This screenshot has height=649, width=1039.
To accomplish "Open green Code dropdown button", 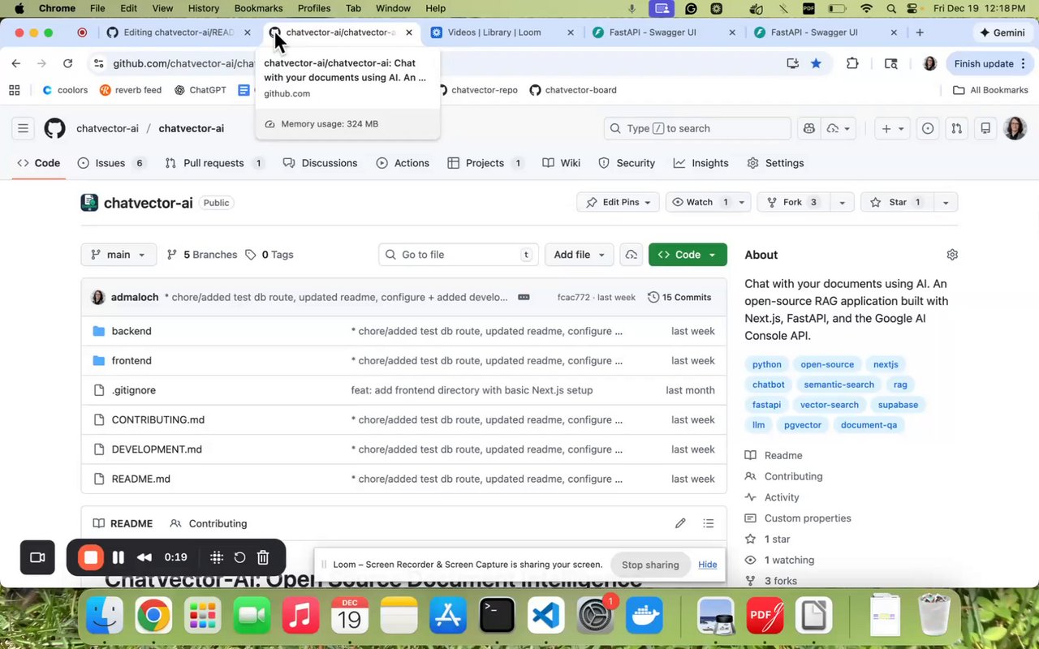I will pos(688,255).
